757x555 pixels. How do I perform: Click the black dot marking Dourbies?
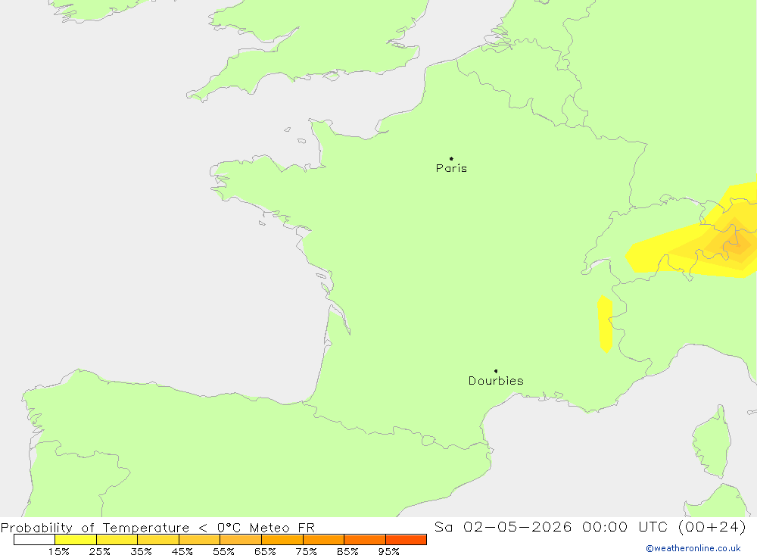(x=496, y=371)
